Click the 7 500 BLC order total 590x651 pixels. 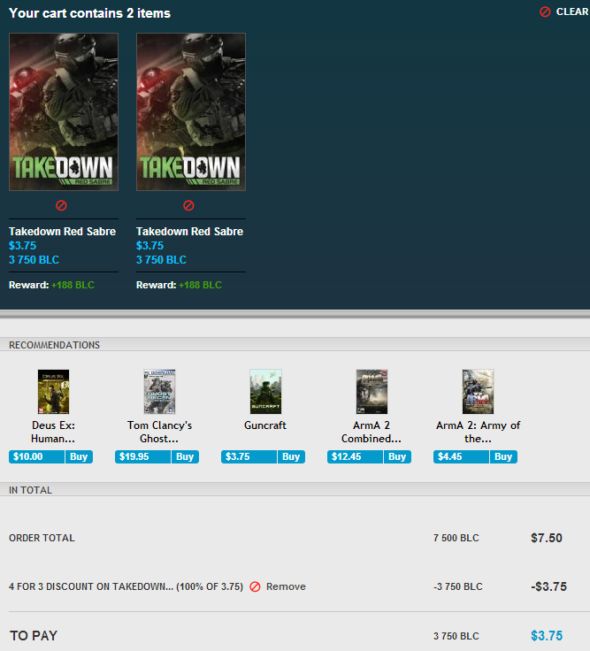(x=456, y=538)
